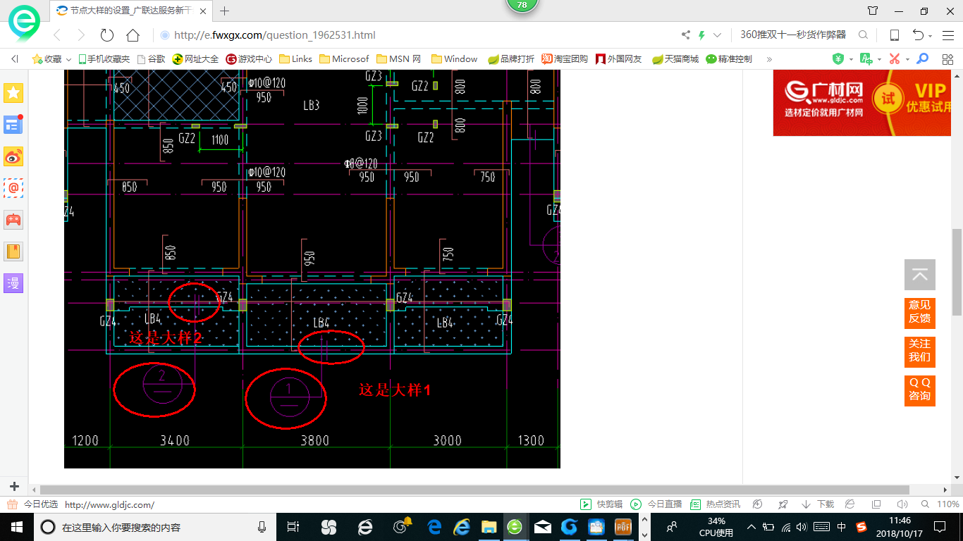This screenshot has height=541, width=963.
Task: Add a sidebar app with plus button
Action: pos(14,486)
